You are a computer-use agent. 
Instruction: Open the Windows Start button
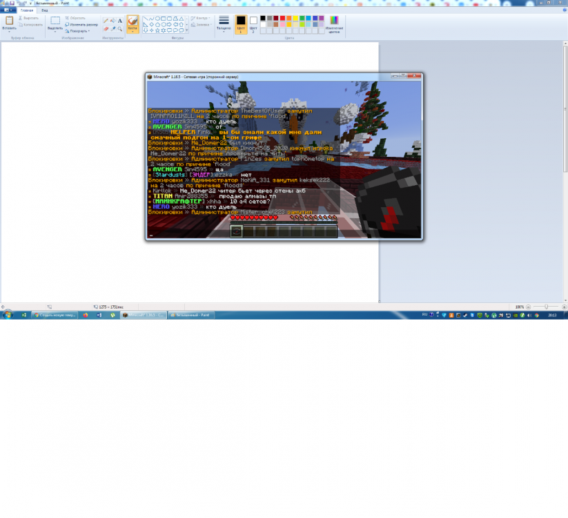[8, 315]
